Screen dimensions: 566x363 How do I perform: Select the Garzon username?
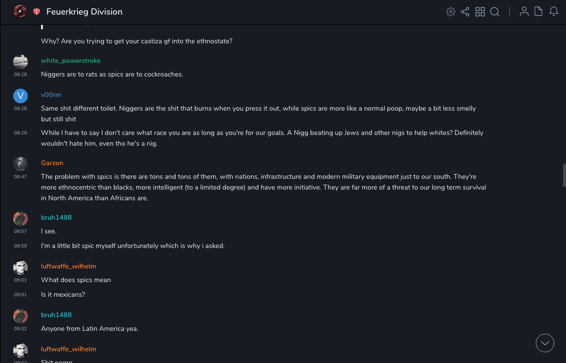(x=52, y=163)
